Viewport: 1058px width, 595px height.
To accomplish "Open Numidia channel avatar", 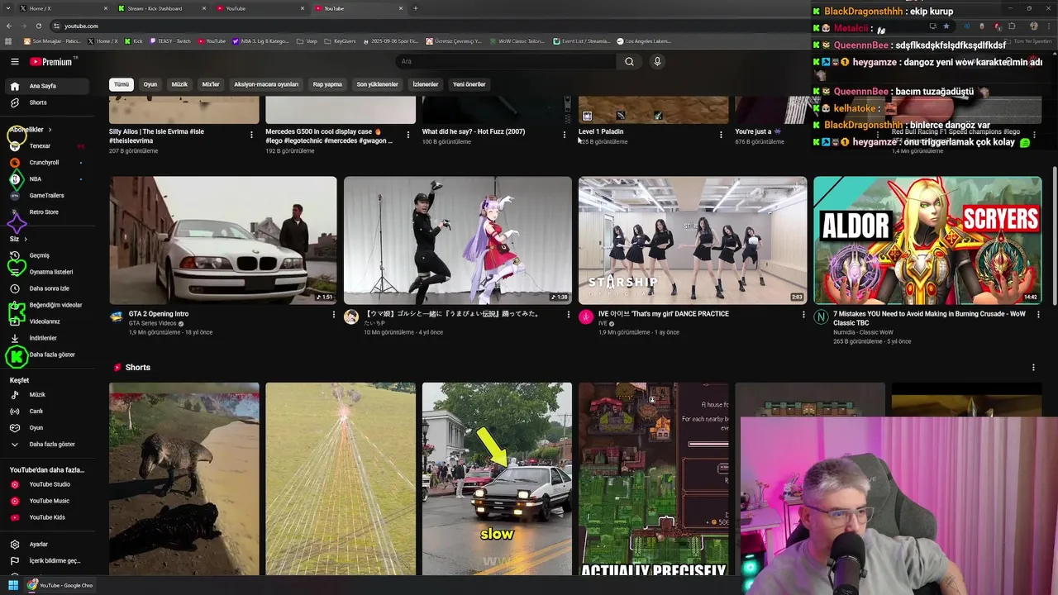I will [821, 317].
